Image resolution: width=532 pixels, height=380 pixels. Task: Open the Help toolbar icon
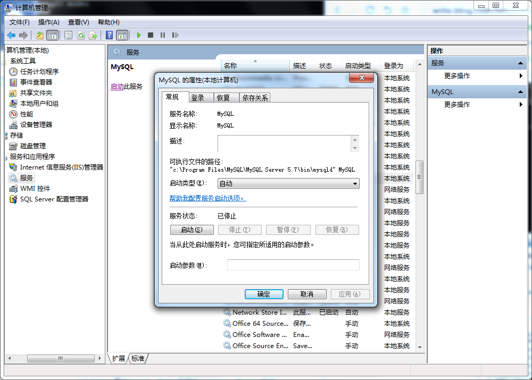coord(109,35)
